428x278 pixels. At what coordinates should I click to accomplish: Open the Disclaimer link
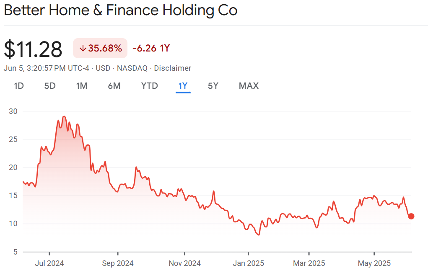click(173, 68)
